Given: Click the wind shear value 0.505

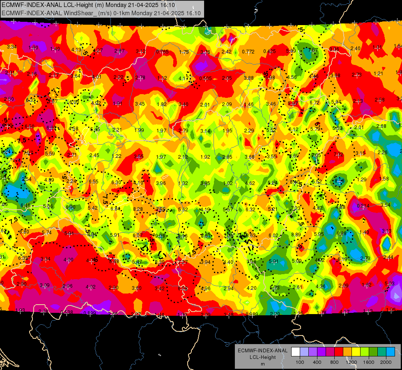Looking at the screenshot, I should (205, 78).
